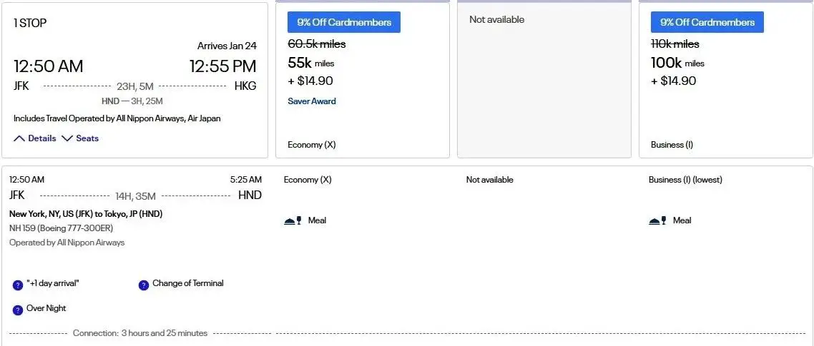
Task: Click the Economy (X) label in details row
Action: (x=308, y=180)
